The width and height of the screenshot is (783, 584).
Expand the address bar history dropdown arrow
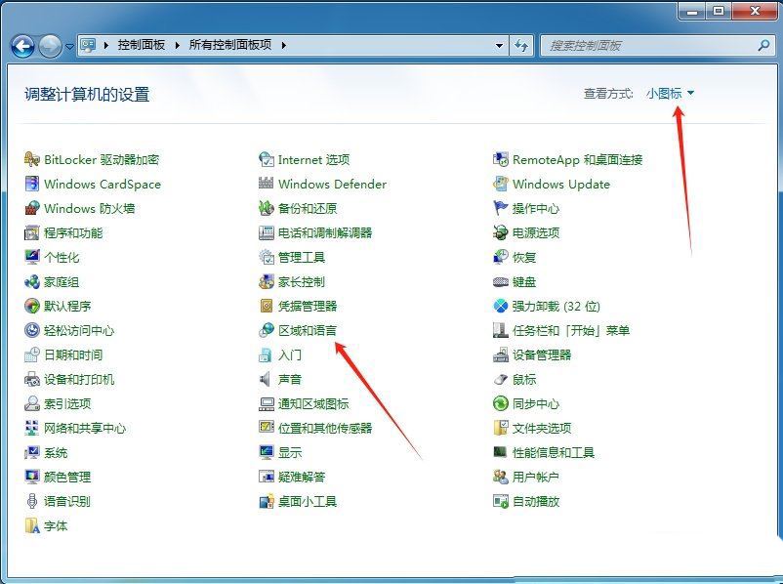point(499,46)
